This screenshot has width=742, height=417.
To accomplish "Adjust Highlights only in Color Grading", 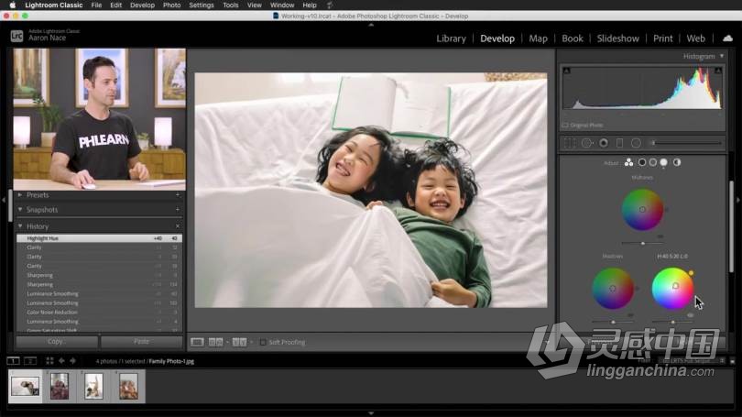I will pyautogui.click(x=664, y=162).
